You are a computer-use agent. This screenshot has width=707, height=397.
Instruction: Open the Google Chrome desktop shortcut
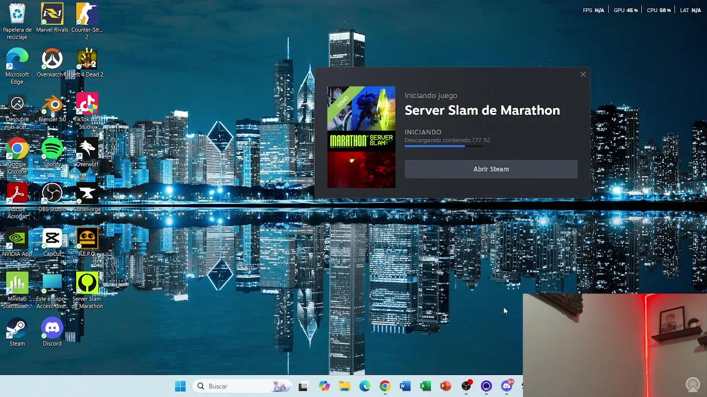pyautogui.click(x=17, y=156)
